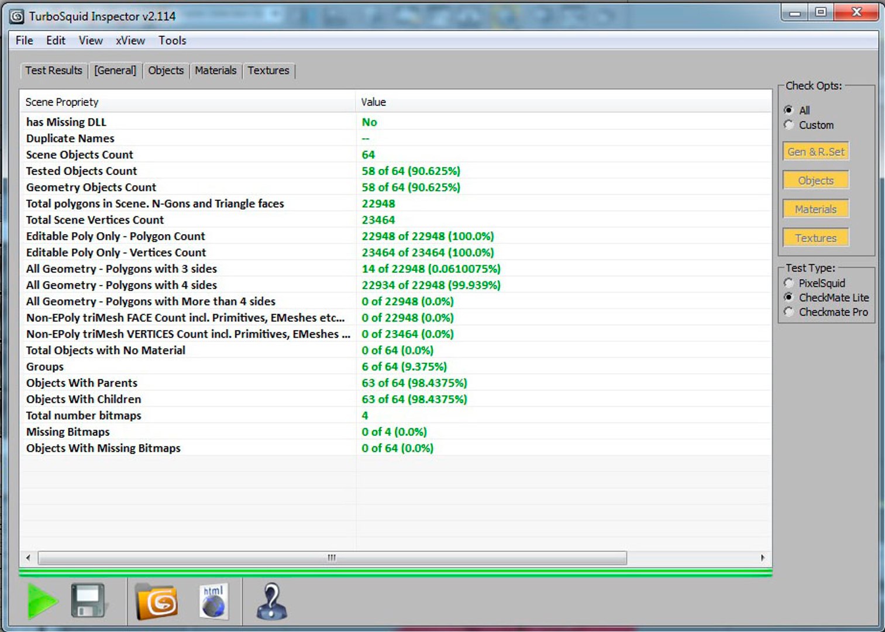
Task: Export the report via the html icon
Action: coord(213,601)
